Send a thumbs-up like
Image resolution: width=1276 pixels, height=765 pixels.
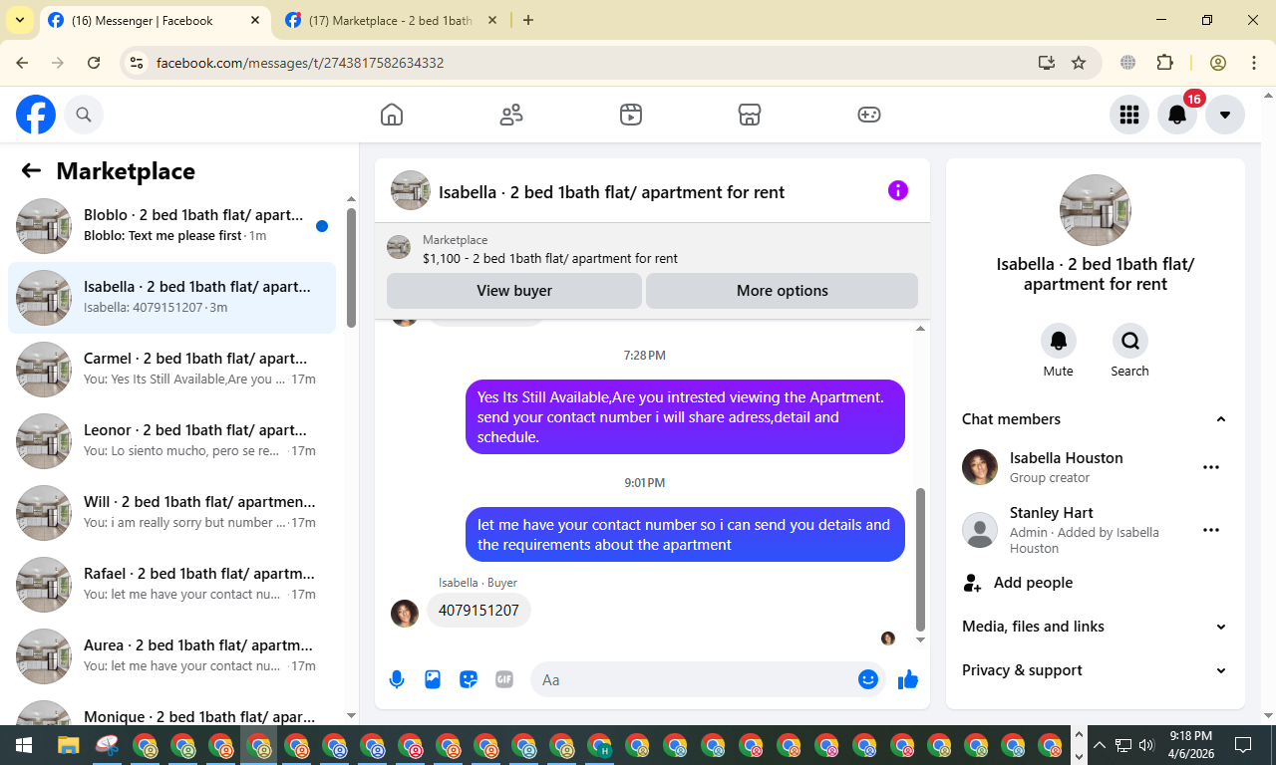tap(907, 679)
